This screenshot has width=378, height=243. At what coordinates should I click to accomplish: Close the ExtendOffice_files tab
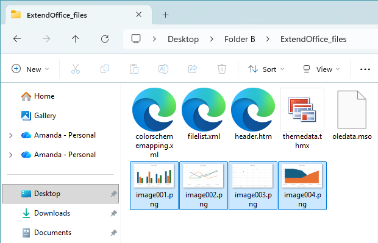pos(138,15)
